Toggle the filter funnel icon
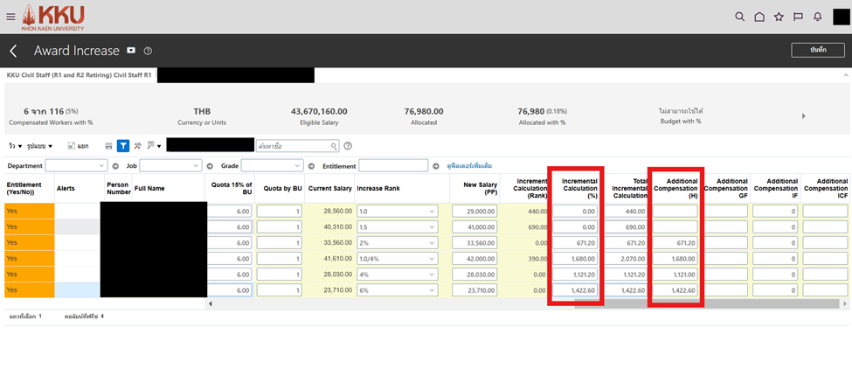This screenshot has height=369, width=852. pos(123,146)
